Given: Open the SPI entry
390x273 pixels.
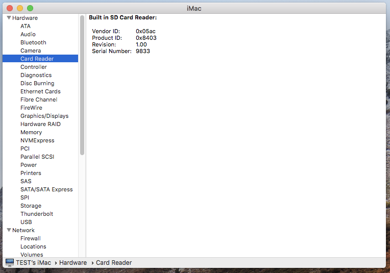Looking at the screenshot, I should click(x=25, y=197).
